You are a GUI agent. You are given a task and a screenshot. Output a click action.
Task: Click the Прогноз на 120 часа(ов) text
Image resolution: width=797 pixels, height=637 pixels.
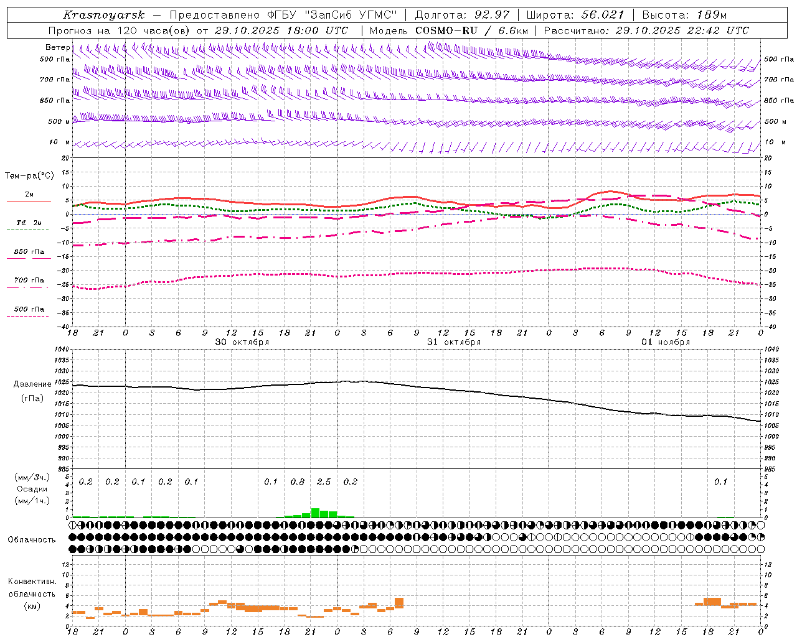120,30
